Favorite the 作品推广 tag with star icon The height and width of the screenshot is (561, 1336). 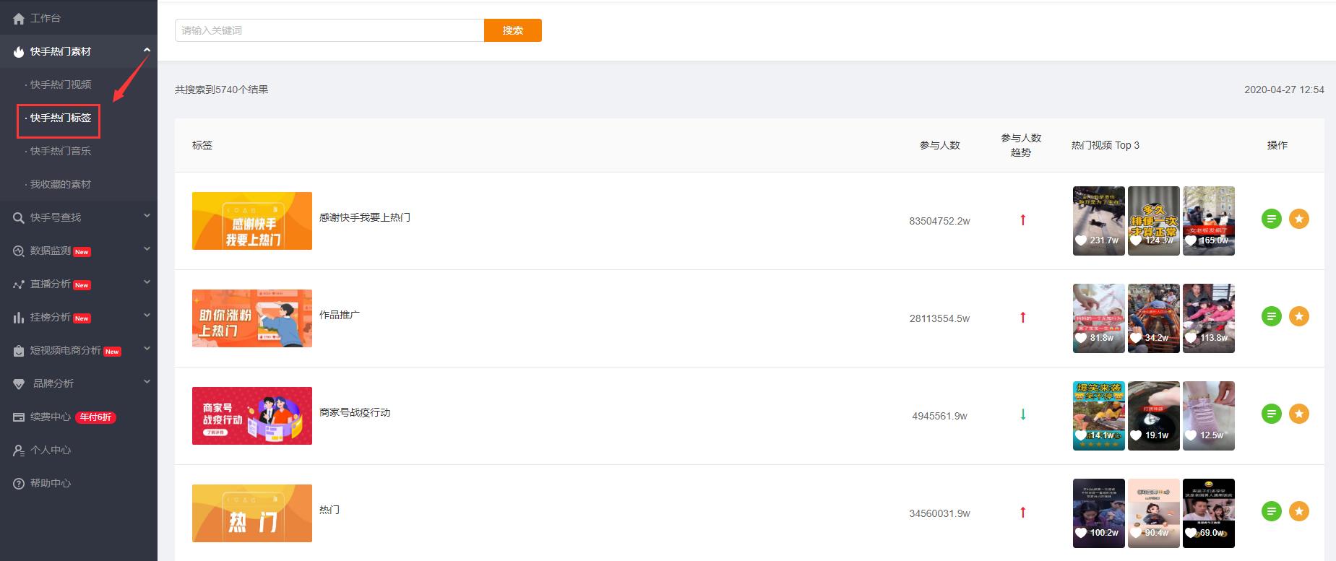click(1299, 316)
